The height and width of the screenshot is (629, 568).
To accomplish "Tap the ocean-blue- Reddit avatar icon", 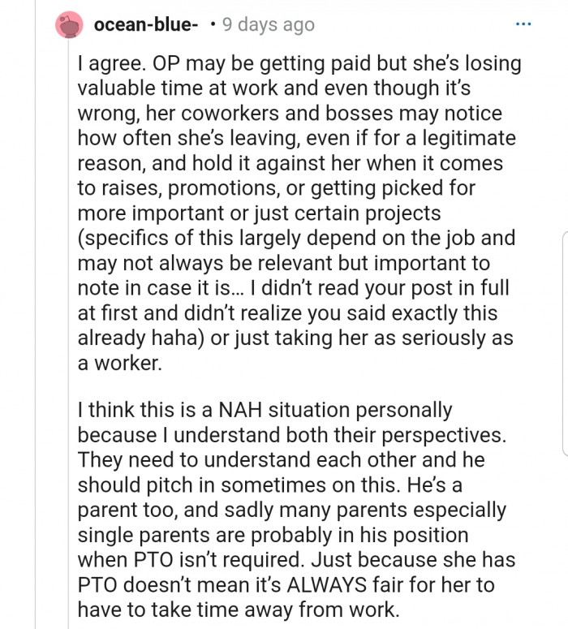I will pyautogui.click(x=70, y=25).
